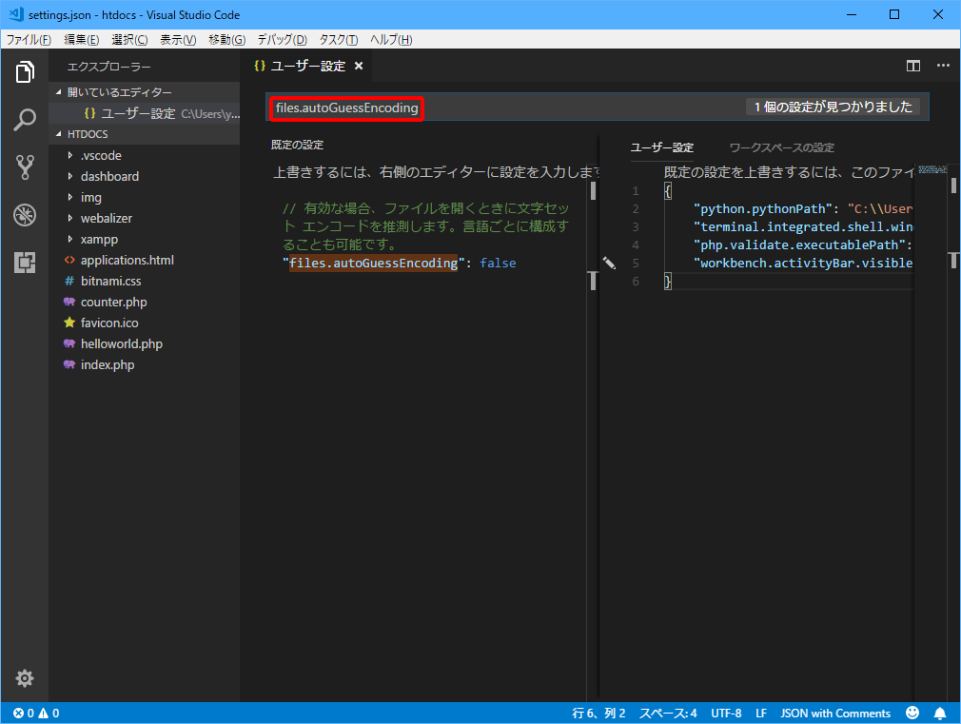Click the Manage gear icon
The image size is (961, 724).
pos(24,678)
